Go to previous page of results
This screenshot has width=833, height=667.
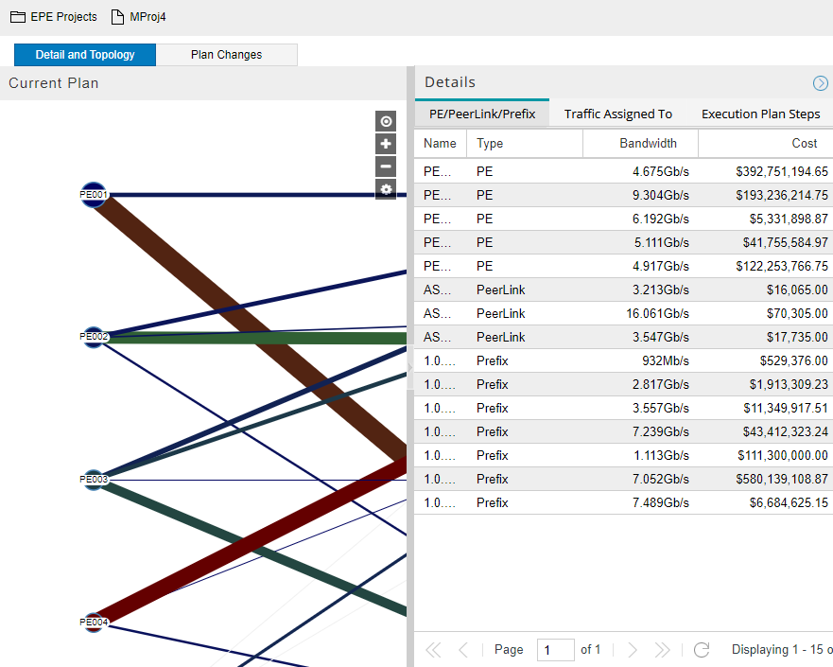point(462,649)
